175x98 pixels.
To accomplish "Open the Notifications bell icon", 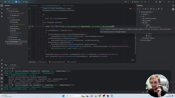I will click(x=173, y=5).
